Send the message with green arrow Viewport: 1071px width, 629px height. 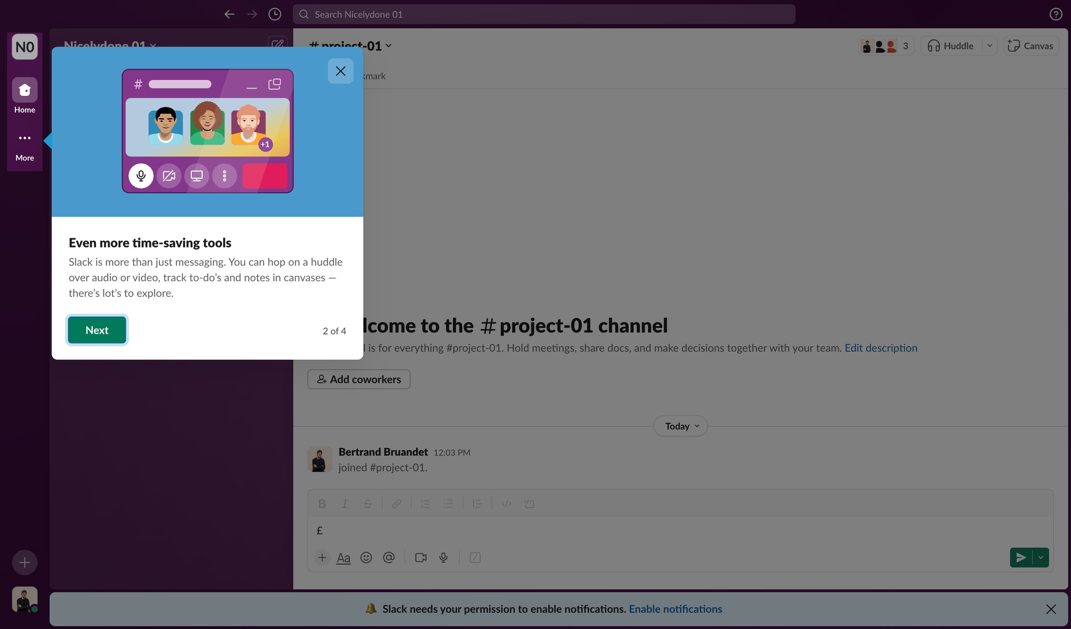1021,558
